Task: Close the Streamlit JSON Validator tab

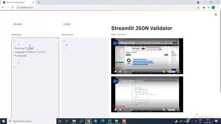Action: tap(33, 2)
